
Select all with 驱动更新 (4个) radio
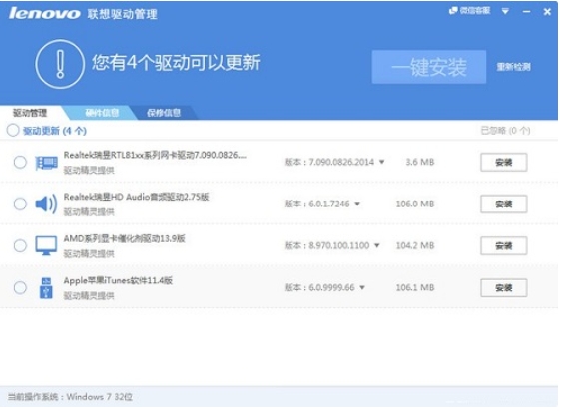13,131
